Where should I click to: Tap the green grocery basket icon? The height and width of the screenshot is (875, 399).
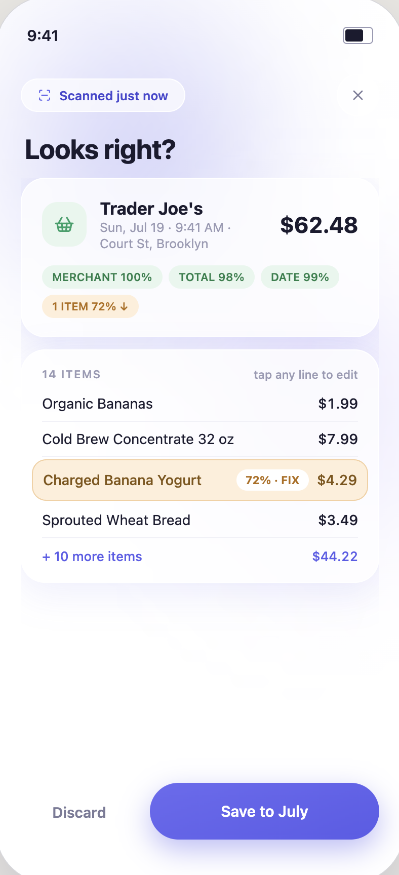[64, 224]
